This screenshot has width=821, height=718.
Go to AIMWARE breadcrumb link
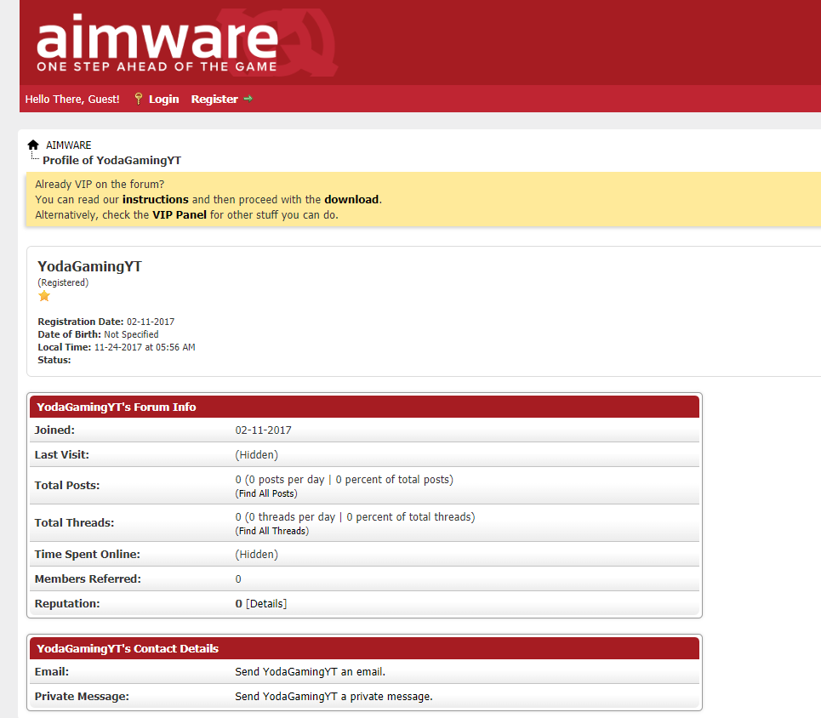point(69,145)
